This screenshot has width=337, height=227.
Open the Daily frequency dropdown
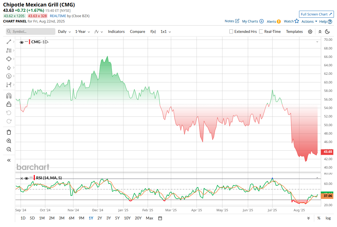coord(64,31)
